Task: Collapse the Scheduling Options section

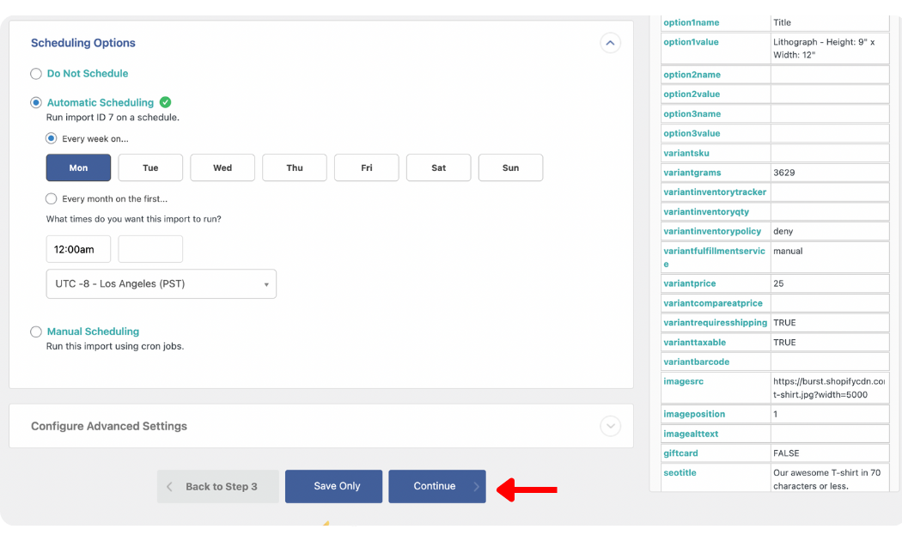Action: pos(610,42)
